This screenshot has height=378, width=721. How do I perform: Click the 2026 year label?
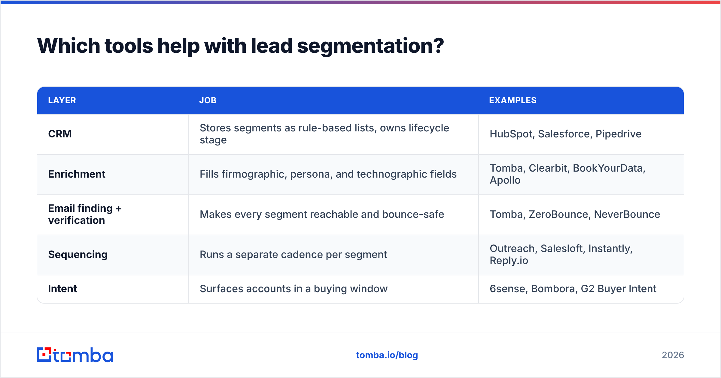coord(673,355)
